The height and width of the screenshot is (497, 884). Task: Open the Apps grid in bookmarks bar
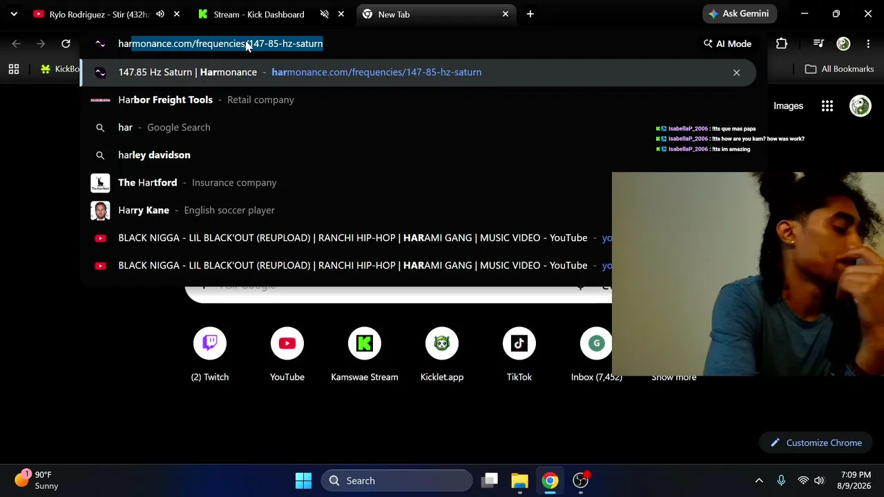coord(14,69)
